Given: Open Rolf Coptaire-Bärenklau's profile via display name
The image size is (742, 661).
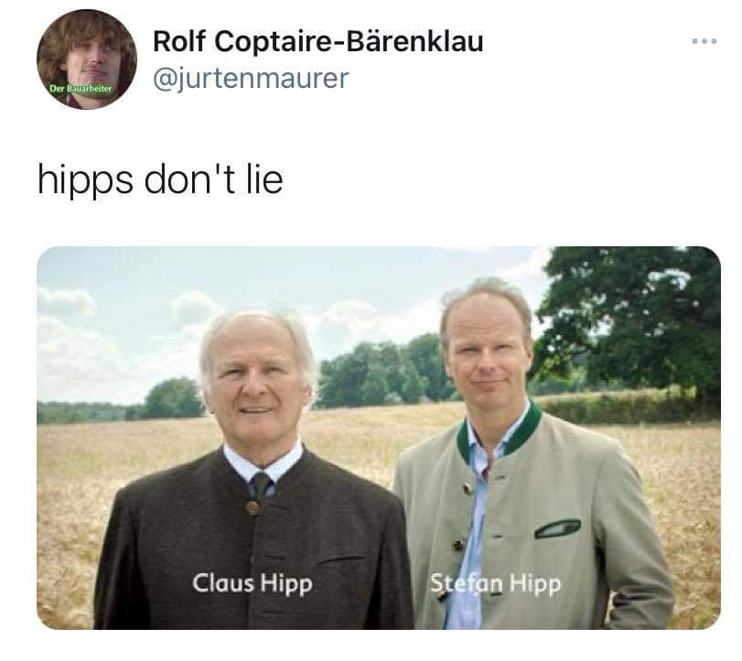Looking at the screenshot, I should [x=318, y=41].
